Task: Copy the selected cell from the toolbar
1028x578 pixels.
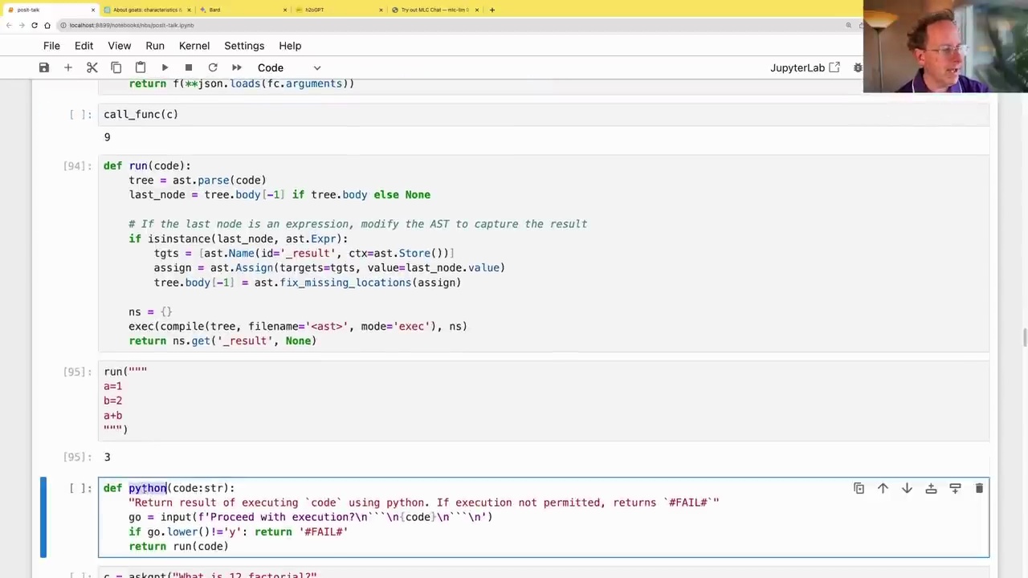Action: click(116, 67)
